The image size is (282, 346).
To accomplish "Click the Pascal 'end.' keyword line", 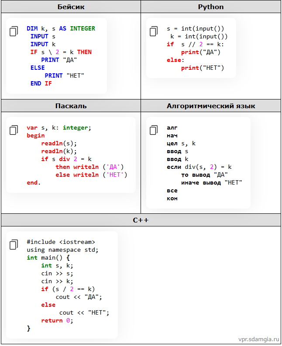I will 34,182.
